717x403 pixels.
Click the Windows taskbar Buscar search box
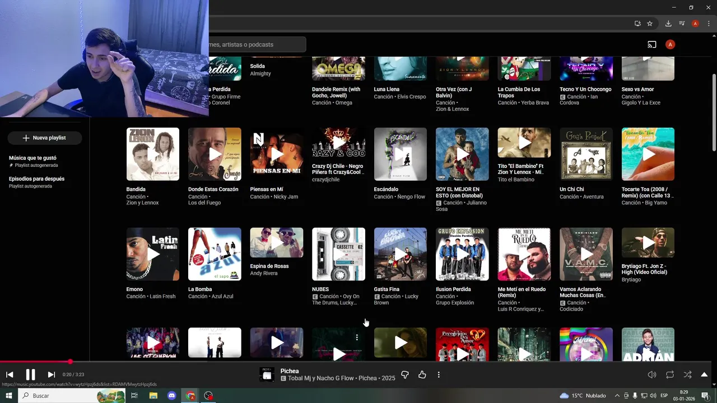point(72,396)
